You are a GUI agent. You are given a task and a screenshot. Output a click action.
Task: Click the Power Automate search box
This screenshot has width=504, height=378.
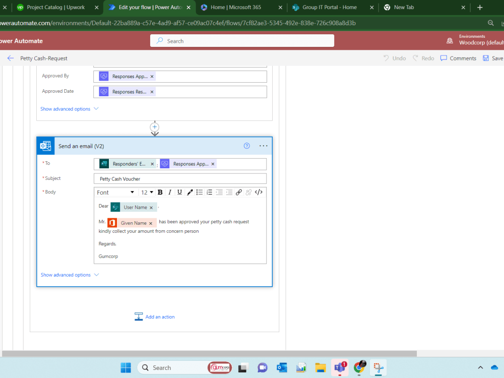[242, 41]
